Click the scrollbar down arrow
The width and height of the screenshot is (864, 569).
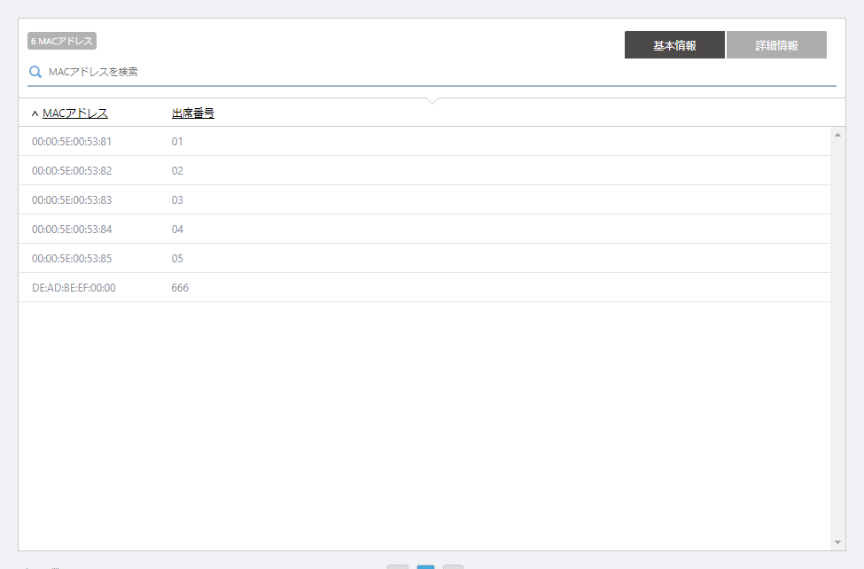tap(837, 542)
